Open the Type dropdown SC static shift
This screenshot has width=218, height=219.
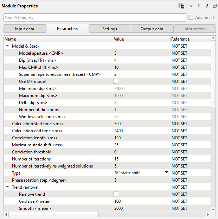(166, 173)
